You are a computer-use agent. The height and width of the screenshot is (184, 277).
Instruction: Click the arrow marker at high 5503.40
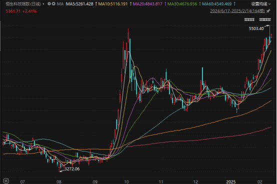(x=266, y=26)
